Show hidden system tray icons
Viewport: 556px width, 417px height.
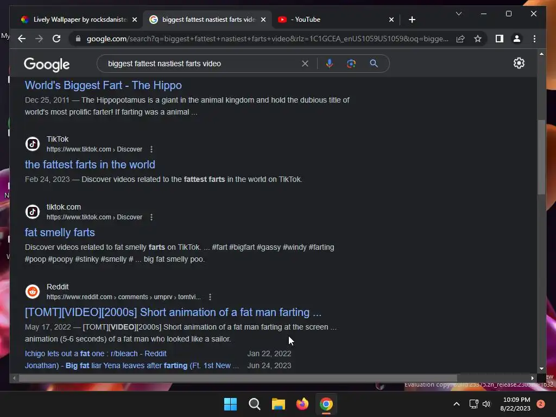(457, 404)
